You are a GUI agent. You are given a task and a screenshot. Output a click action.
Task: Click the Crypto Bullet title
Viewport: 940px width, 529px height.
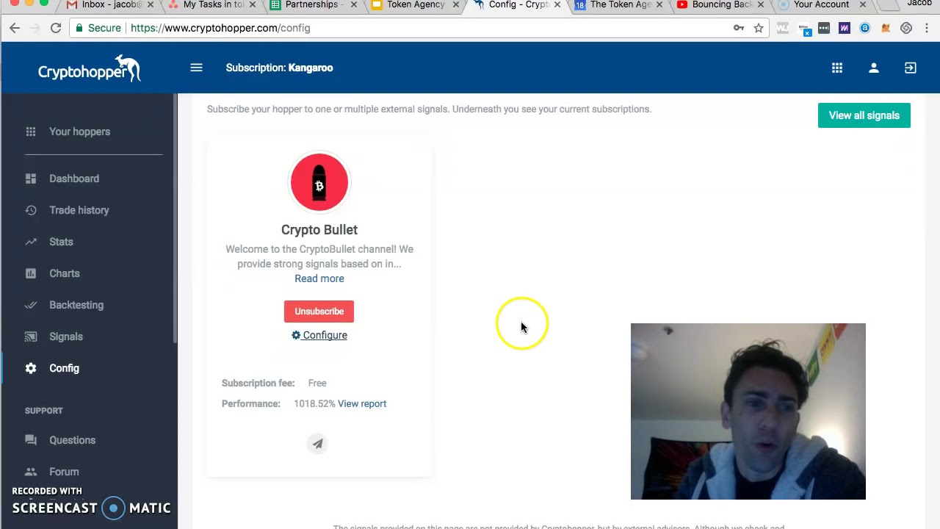click(319, 230)
